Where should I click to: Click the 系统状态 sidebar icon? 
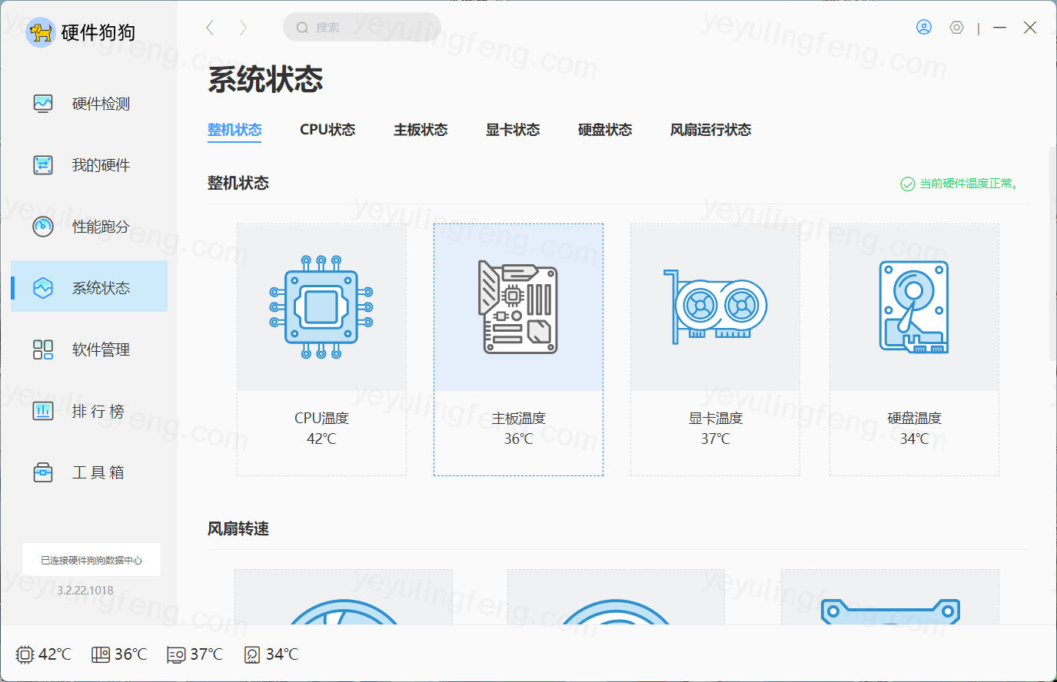pos(43,288)
